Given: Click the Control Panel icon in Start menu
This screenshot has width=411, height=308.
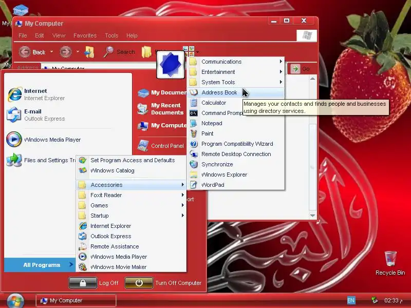Looking at the screenshot, I should pos(143,146).
